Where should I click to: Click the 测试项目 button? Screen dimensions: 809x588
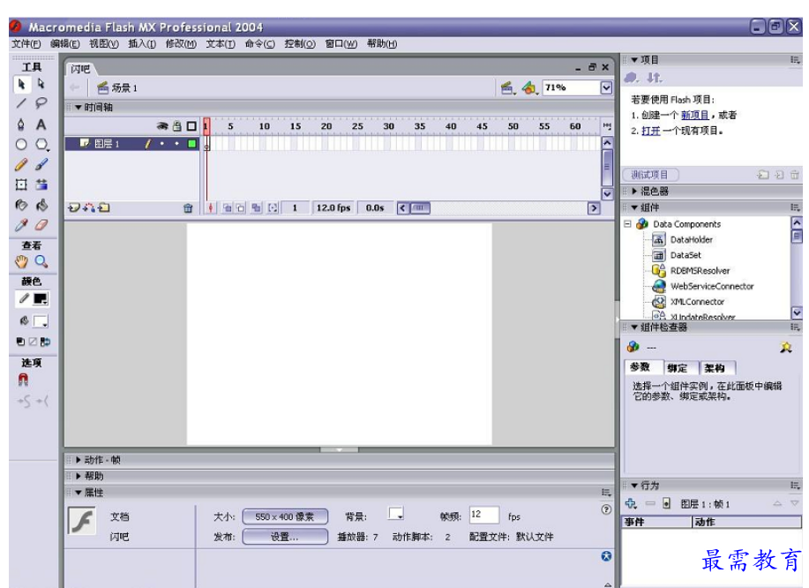[x=650, y=175]
